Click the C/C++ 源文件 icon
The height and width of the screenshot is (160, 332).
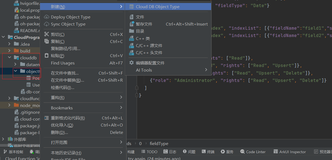pos(132,45)
